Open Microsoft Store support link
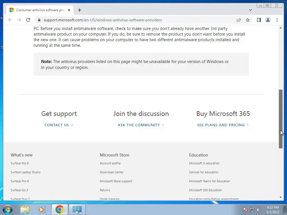This screenshot has height=215, width=287. (116, 181)
